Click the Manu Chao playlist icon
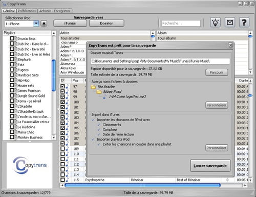The image size is (256, 197). (16, 132)
